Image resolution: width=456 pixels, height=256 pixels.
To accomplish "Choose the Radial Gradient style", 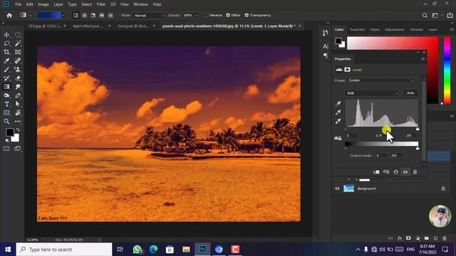I will click(84, 16).
